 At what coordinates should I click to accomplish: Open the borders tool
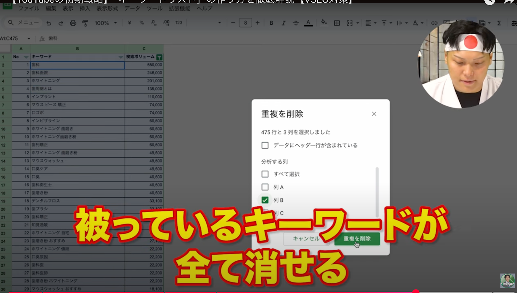point(336,23)
